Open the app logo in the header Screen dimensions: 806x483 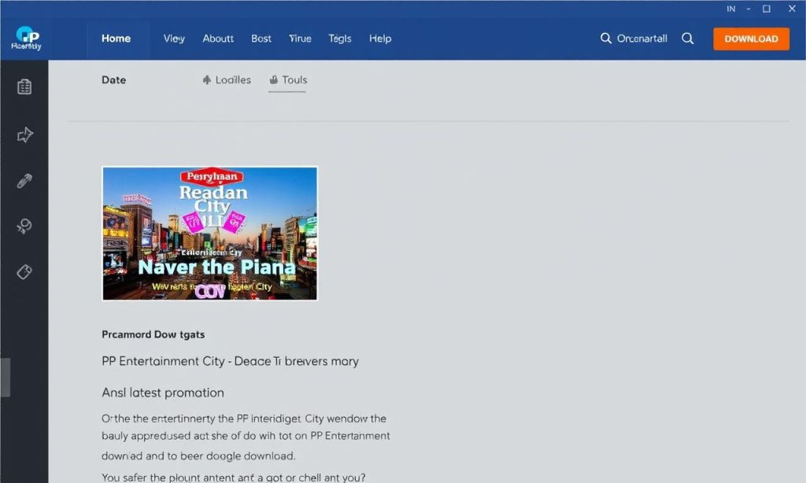[26, 38]
